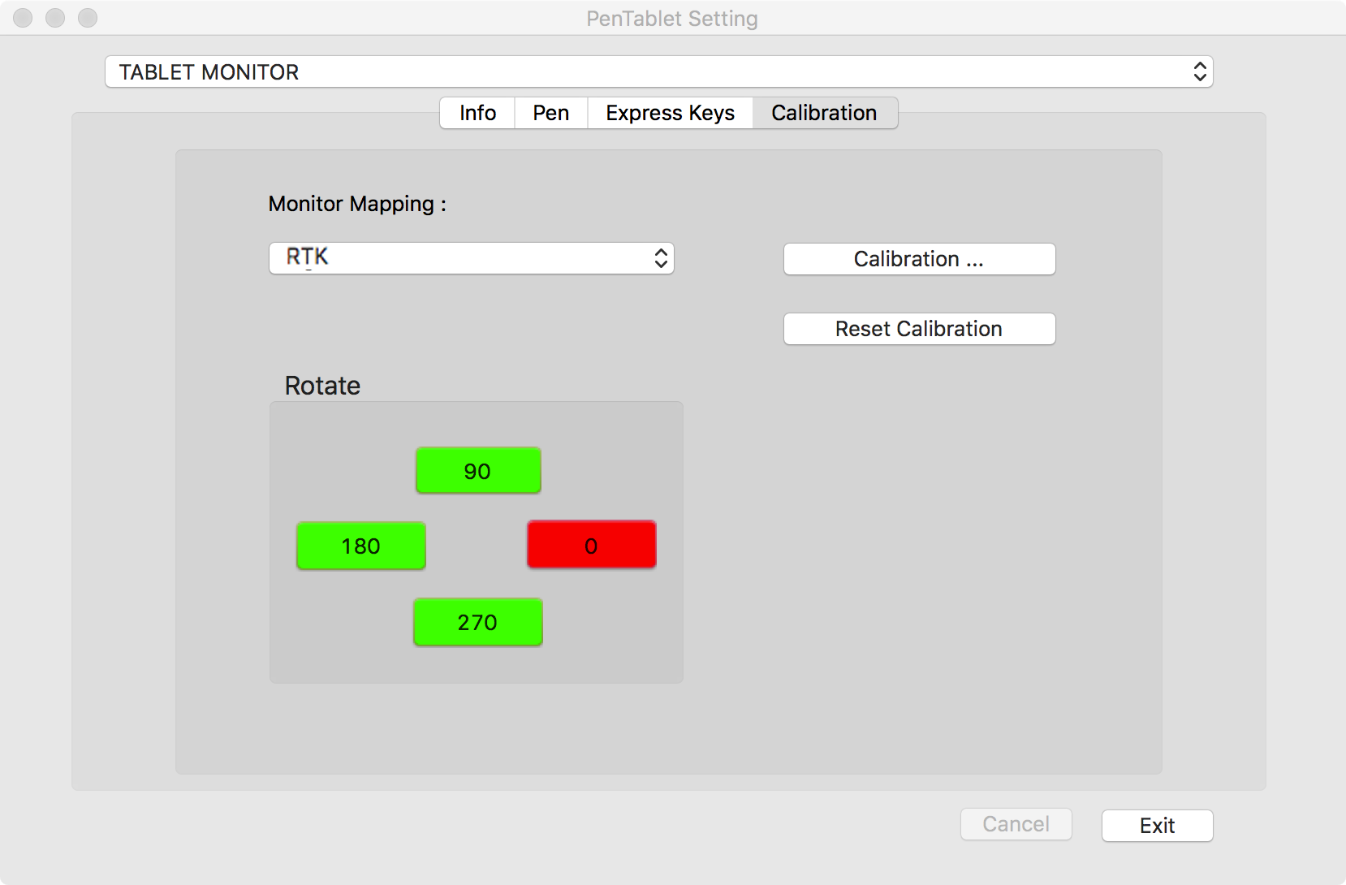
Task: Expand the RTK monitor mapping dropdown
Action: click(x=471, y=258)
